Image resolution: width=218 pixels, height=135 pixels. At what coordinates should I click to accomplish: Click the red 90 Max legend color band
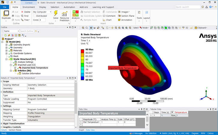[82, 51]
